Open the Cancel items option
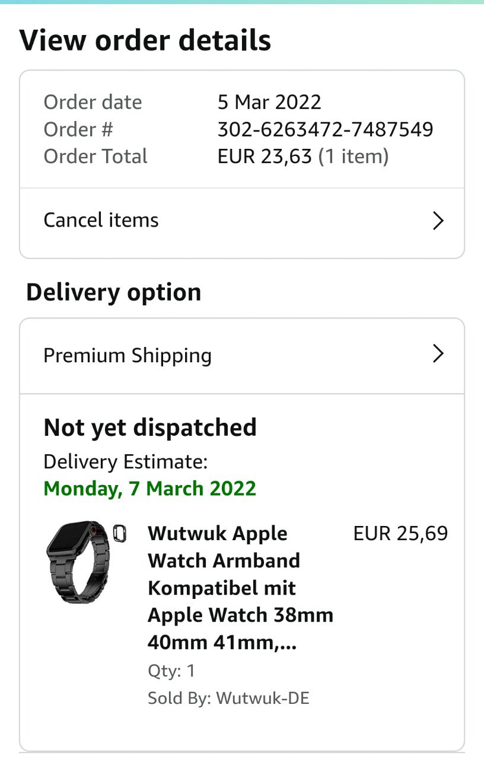 click(101, 221)
